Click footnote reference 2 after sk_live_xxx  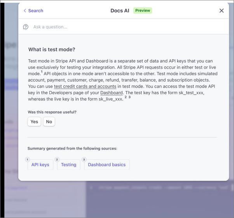pos(126,97)
